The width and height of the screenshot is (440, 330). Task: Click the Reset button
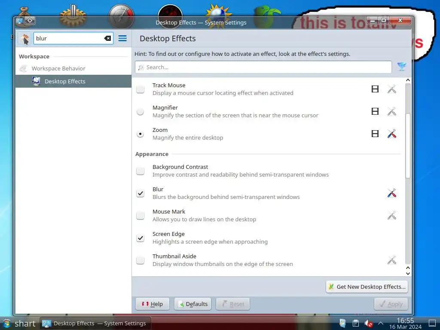tap(233, 304)
